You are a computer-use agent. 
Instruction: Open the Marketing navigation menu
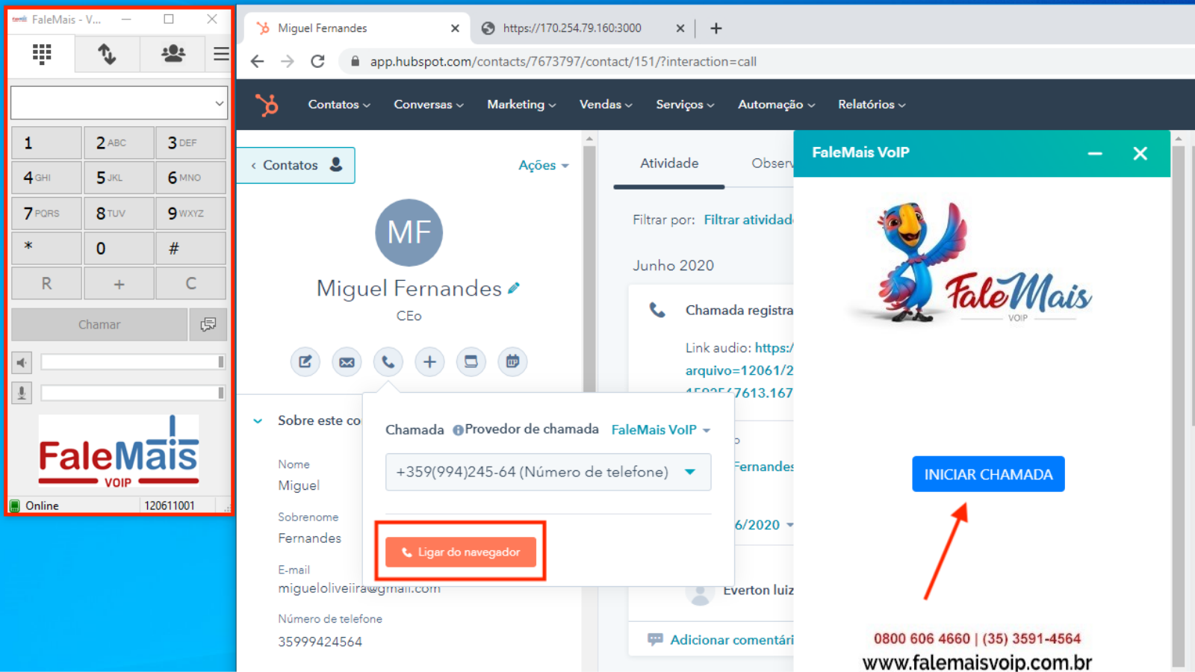[x=521, y=105]
